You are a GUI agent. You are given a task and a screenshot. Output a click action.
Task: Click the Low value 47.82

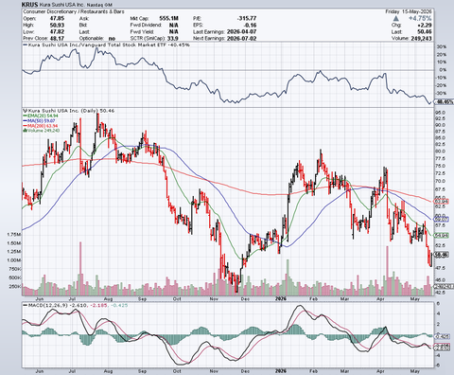[x=57, y=31]
